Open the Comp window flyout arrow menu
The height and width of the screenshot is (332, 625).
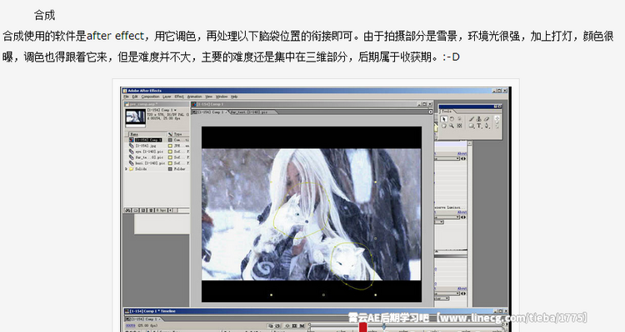coord(431,111)
